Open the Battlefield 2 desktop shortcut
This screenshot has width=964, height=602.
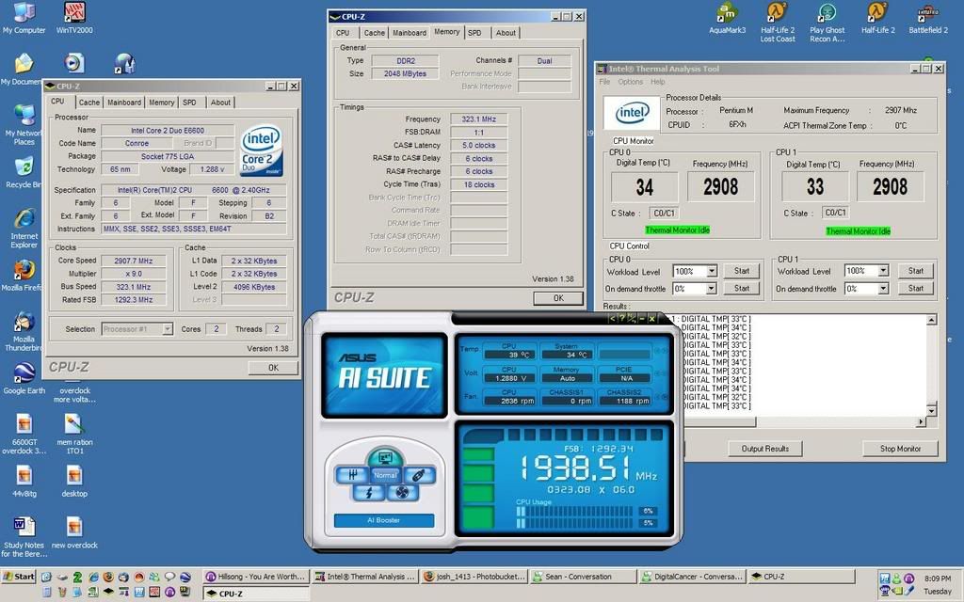(x=927, y=18)
